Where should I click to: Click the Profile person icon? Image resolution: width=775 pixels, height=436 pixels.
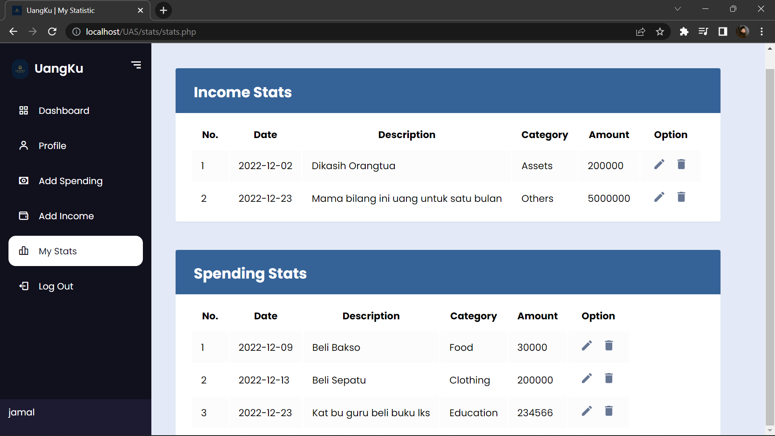tap(23, 145)
